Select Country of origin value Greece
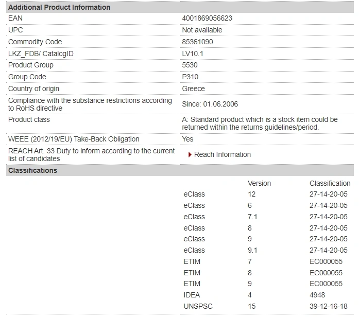Image resolution: width=359 pixels, height=318 pixels. (193, 89)
